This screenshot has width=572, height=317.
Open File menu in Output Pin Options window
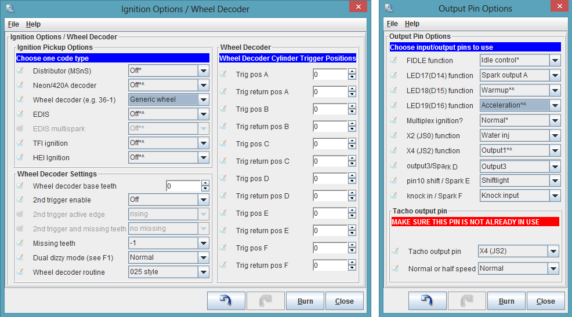click(392, 23)
